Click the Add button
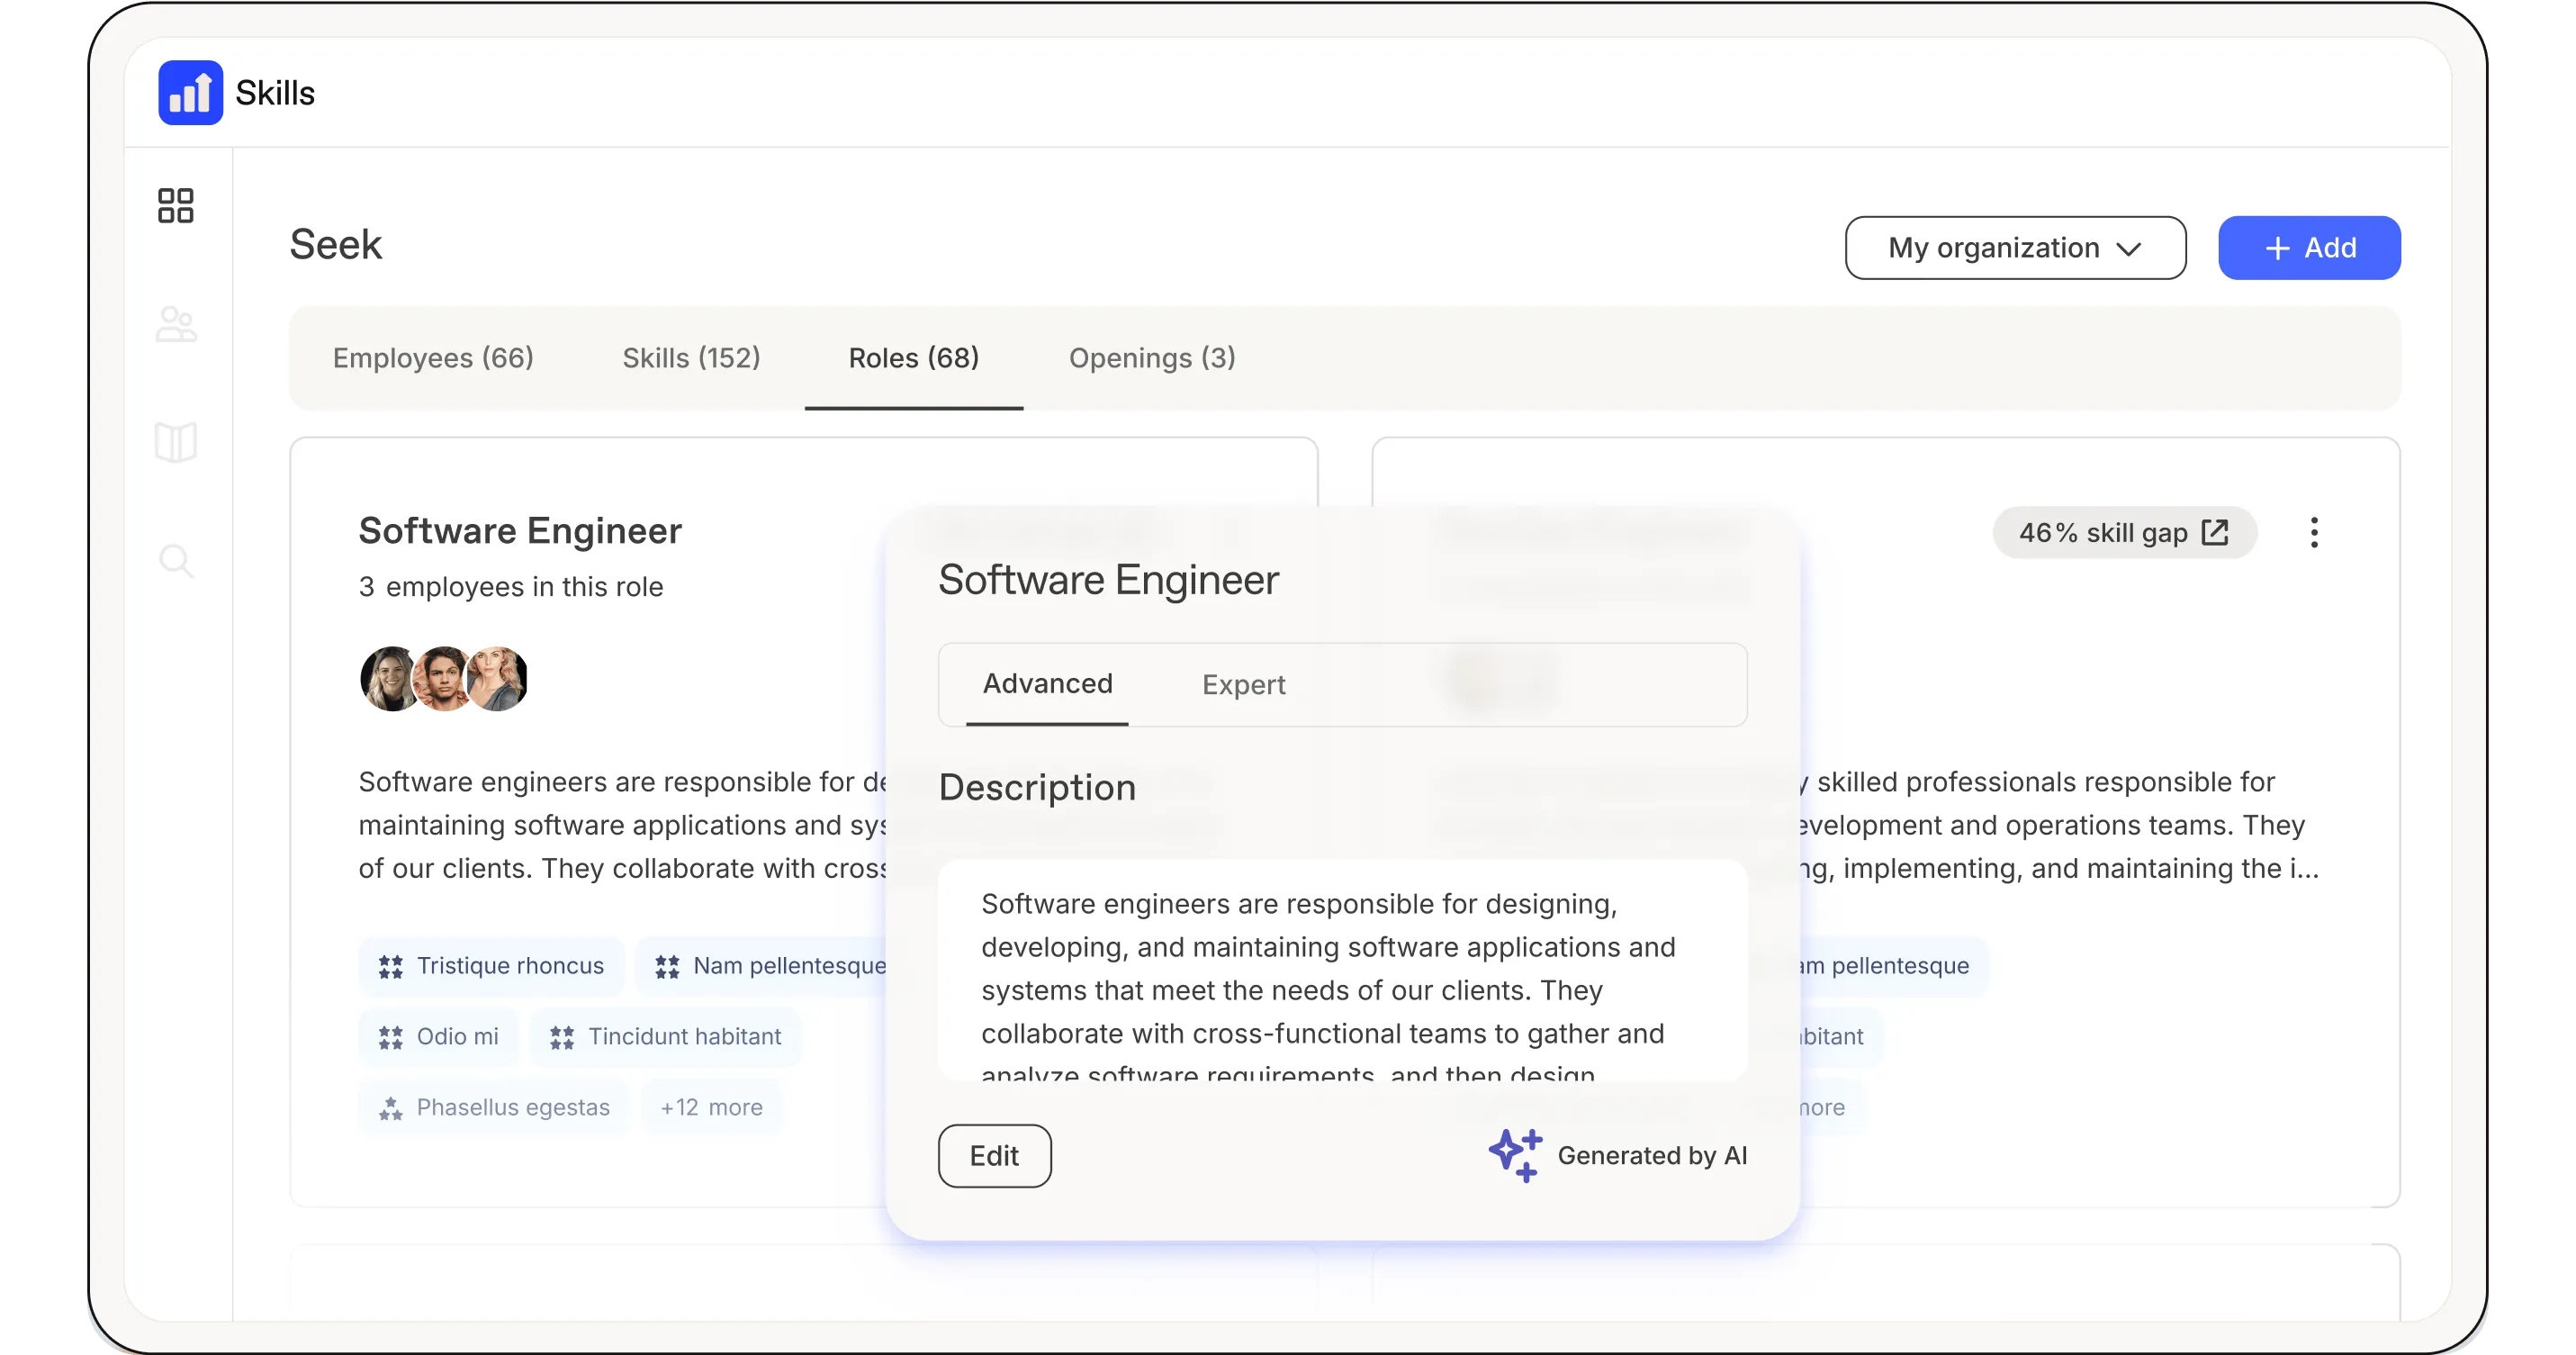Image resolution: width=2576 pixels, height=1355 pixels. 2309,247
